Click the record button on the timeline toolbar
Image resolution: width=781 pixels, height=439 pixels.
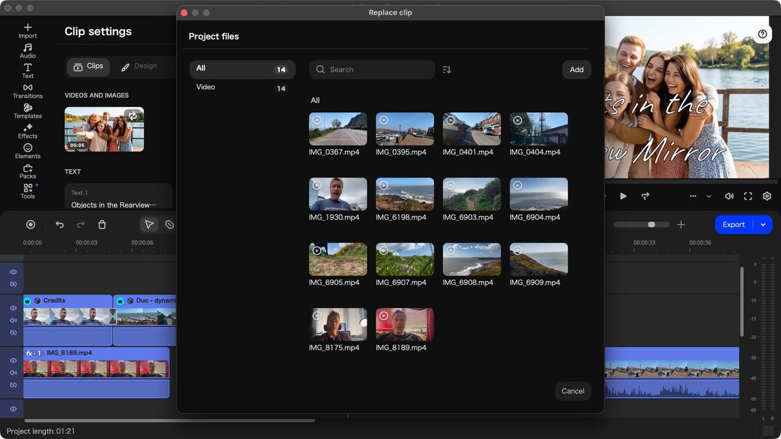[x=31, y=224]
